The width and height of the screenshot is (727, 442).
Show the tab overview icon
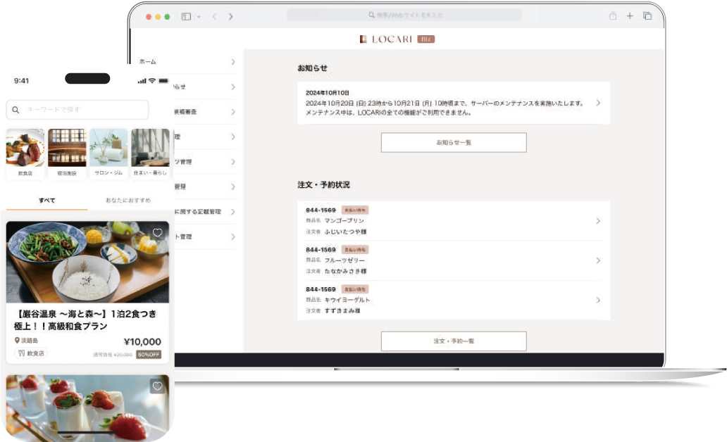click(647, 16)
